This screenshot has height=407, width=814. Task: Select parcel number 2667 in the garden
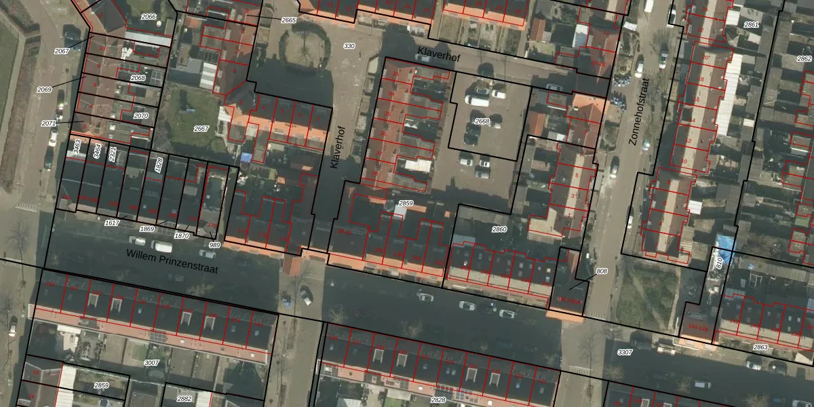(201, 128)
